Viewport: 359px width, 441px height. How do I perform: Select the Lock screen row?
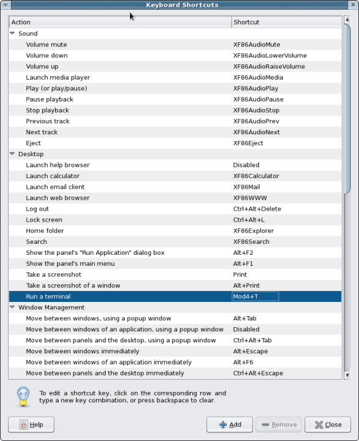click(x=175, y=220)
